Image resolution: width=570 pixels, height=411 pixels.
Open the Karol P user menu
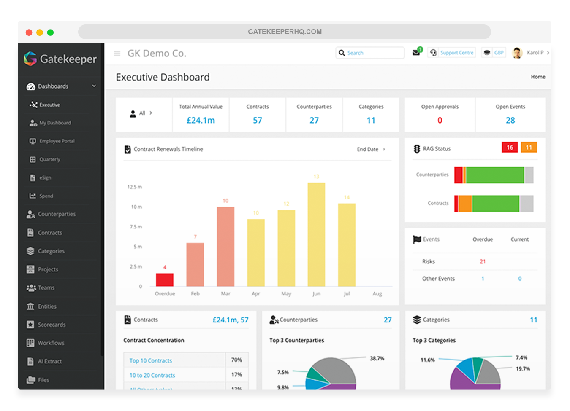(x=531, y=53)
